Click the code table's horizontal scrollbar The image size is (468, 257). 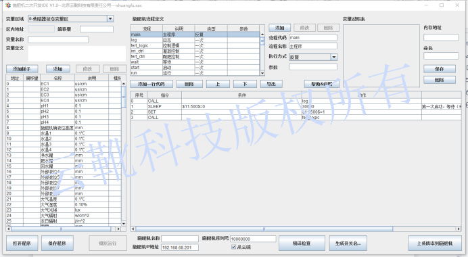pyautogui.click(x=264, y=229)
